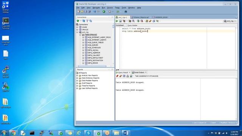Open the and_11g connection dropdown at top right

coord(230,21)
